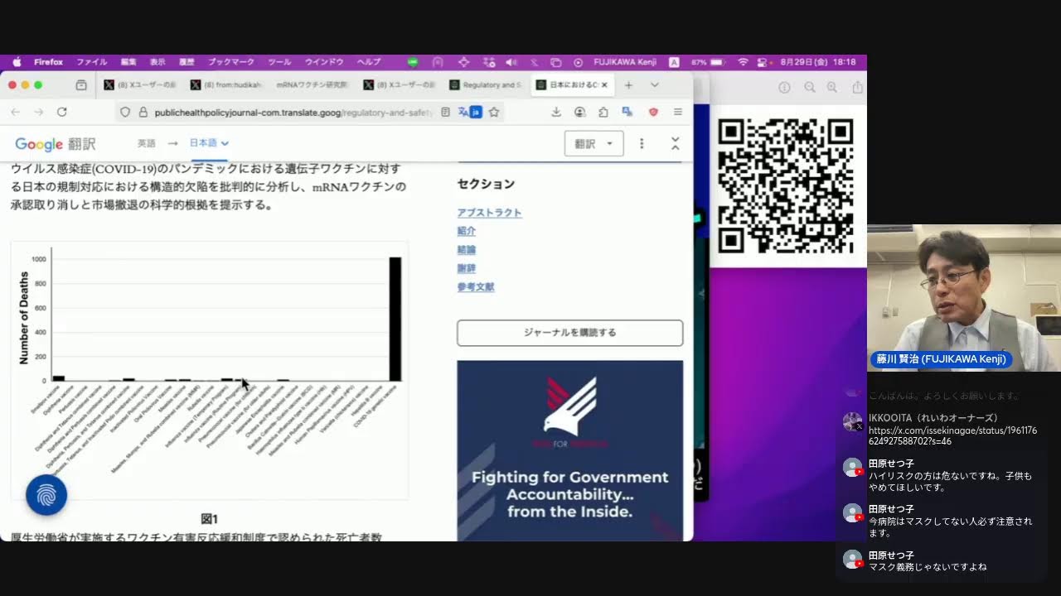This screenshot has height=596, width=1061.
Task: Open the three-dot menu in translate widget
Action: (x=641, y=143)
